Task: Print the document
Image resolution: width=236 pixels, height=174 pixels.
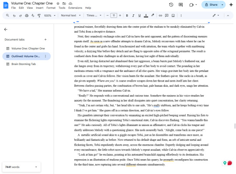Action: (x=27, y=15)
